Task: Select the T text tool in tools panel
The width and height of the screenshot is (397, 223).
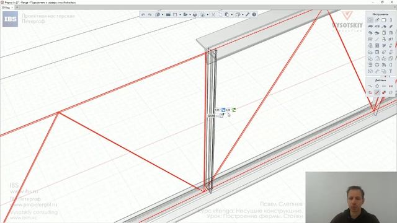Action: 391,71
